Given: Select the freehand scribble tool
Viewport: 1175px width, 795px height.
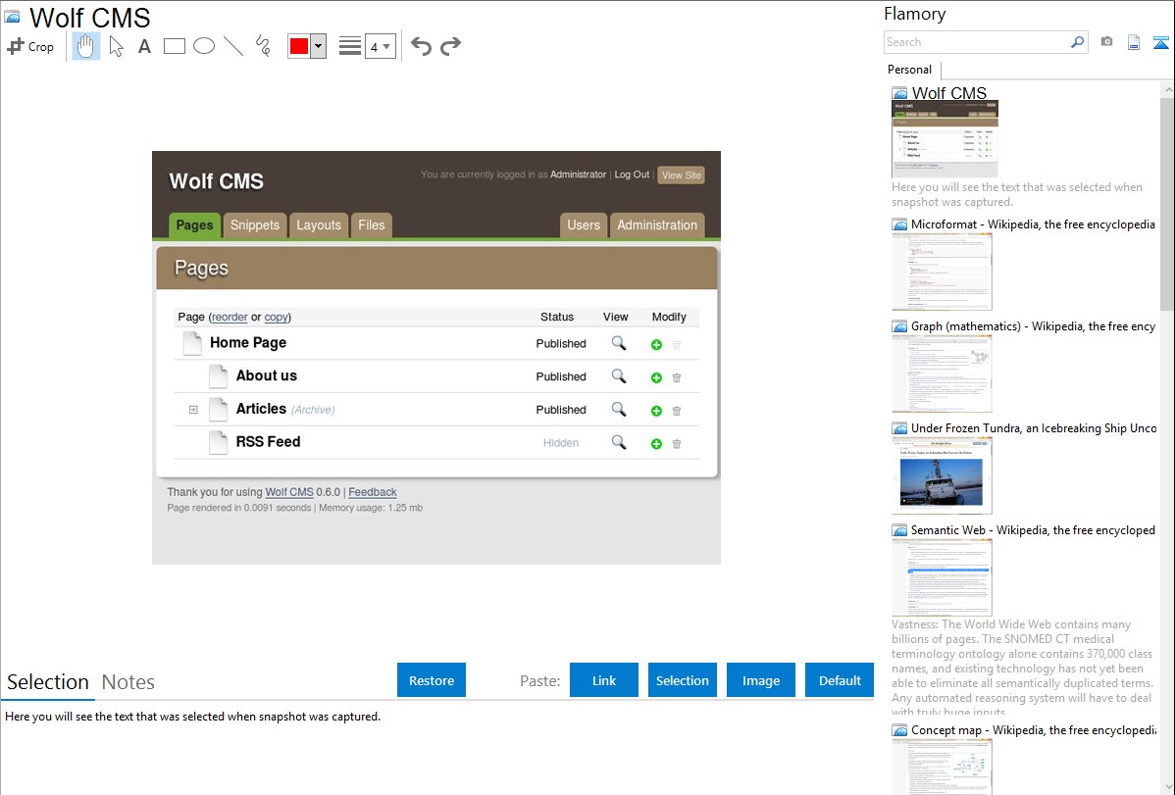Looking at the screenshot, I should coord(263,46).
